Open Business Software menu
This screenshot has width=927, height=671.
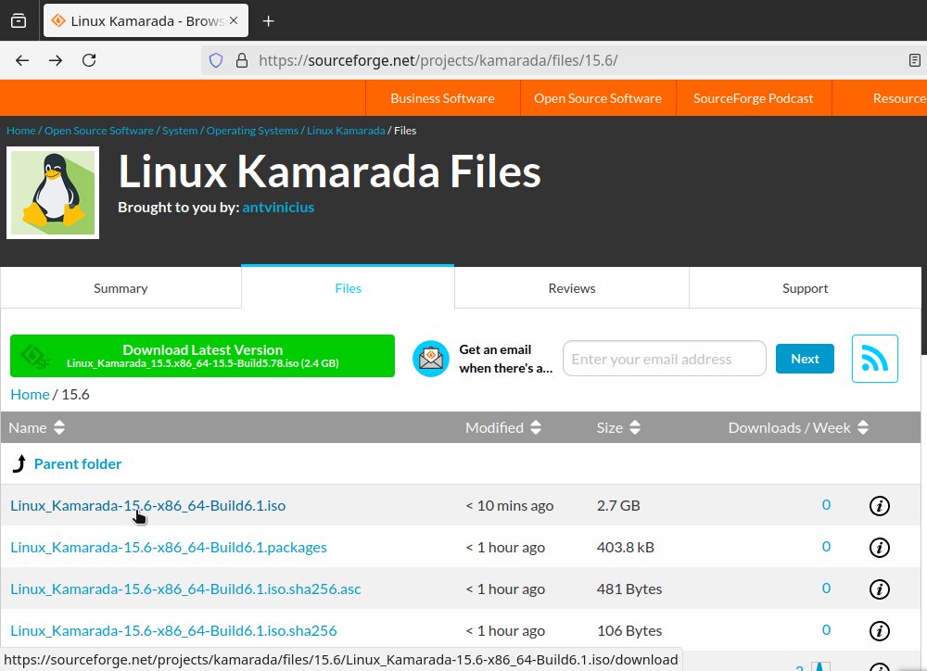[x=442, y=98]
